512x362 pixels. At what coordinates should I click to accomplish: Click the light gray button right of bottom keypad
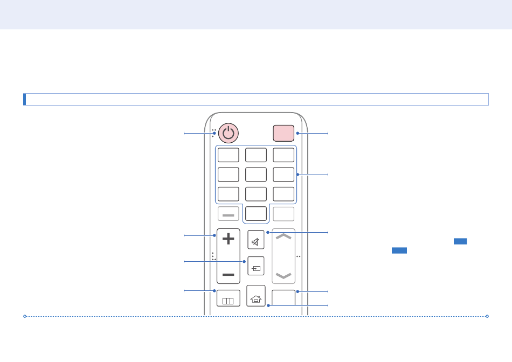coord(283,214)
